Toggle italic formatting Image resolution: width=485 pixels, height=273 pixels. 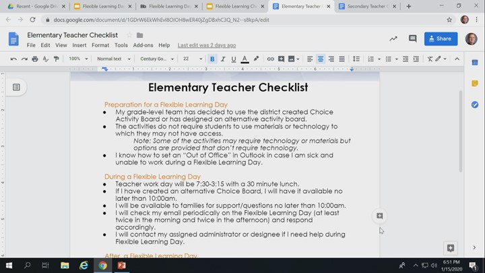[223, 59]
